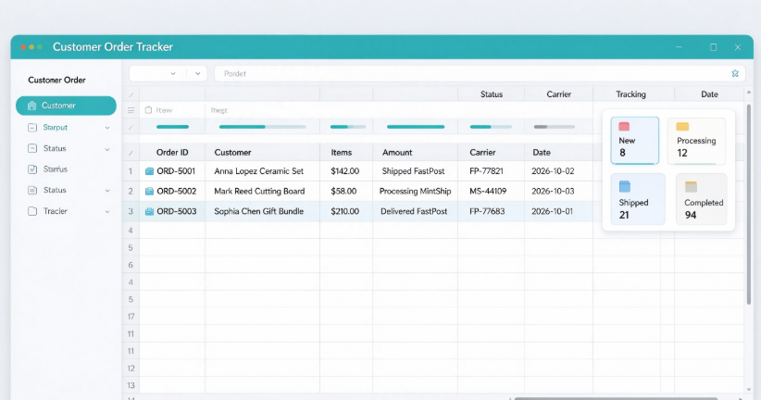Click Delivered FastPost cell

pos(414,211)
